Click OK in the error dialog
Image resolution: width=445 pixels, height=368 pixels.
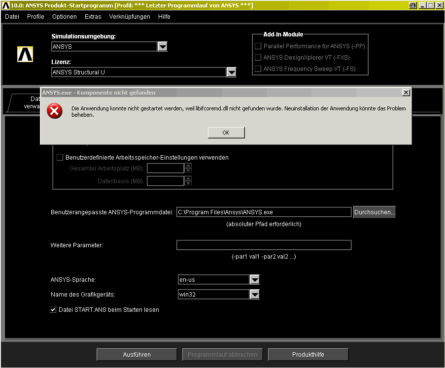pyautogui.click(x=226, y=133)
